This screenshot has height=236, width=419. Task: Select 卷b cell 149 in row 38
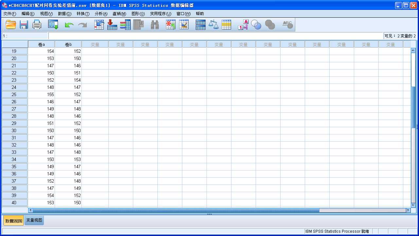coord(68,188)
